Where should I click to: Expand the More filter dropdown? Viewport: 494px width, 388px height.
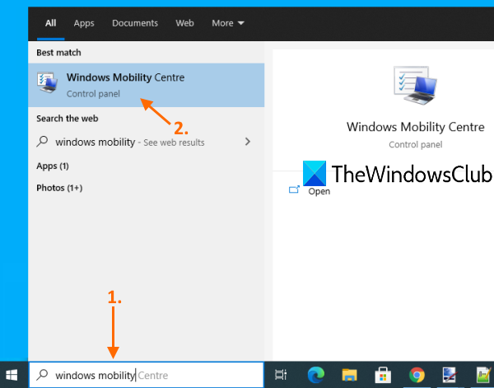click(x=228, y=23)
